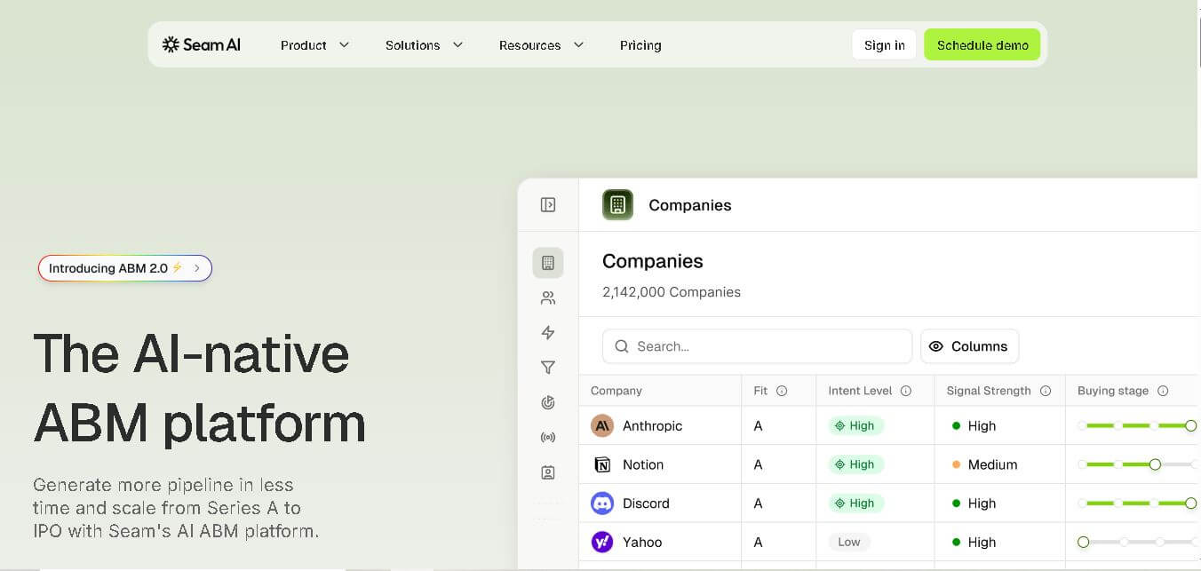Click the Buying stage info icon
1201x571 pixels.
pos(1163,391)
